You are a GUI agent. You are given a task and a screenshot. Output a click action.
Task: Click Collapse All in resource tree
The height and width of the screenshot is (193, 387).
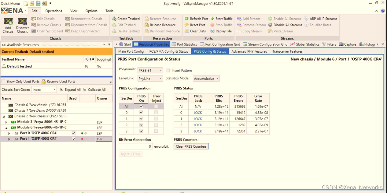click(x=94, y=89)
